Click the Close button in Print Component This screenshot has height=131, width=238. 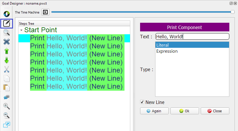point(215,111)
